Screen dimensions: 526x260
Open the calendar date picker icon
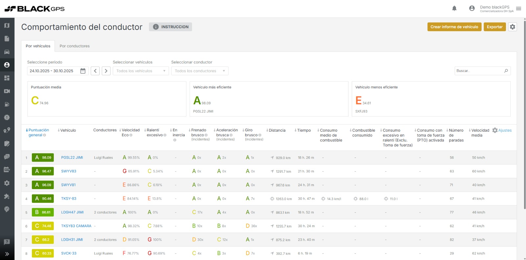[x=83, y=71]
